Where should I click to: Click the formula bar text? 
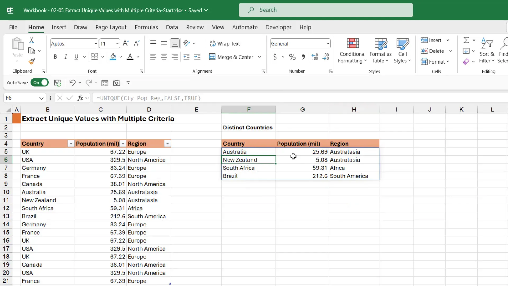[149, 98]
